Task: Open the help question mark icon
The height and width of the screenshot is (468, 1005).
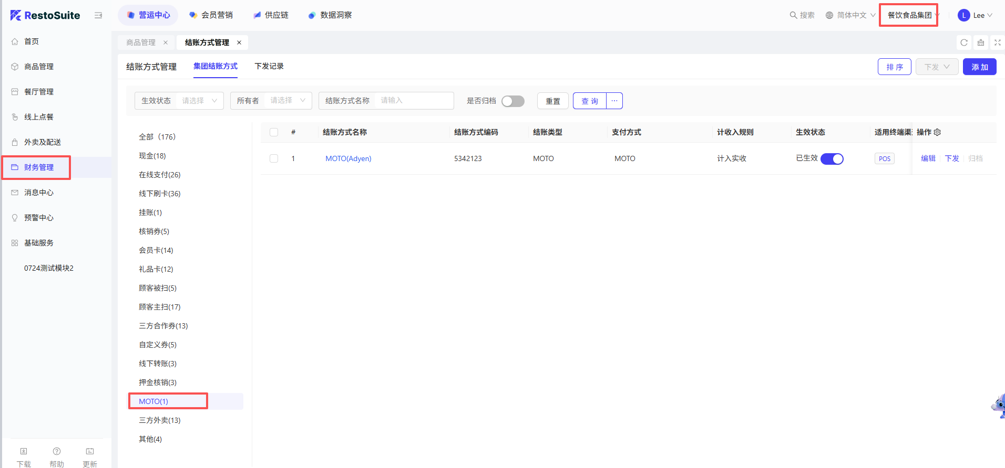Action: 57,452
